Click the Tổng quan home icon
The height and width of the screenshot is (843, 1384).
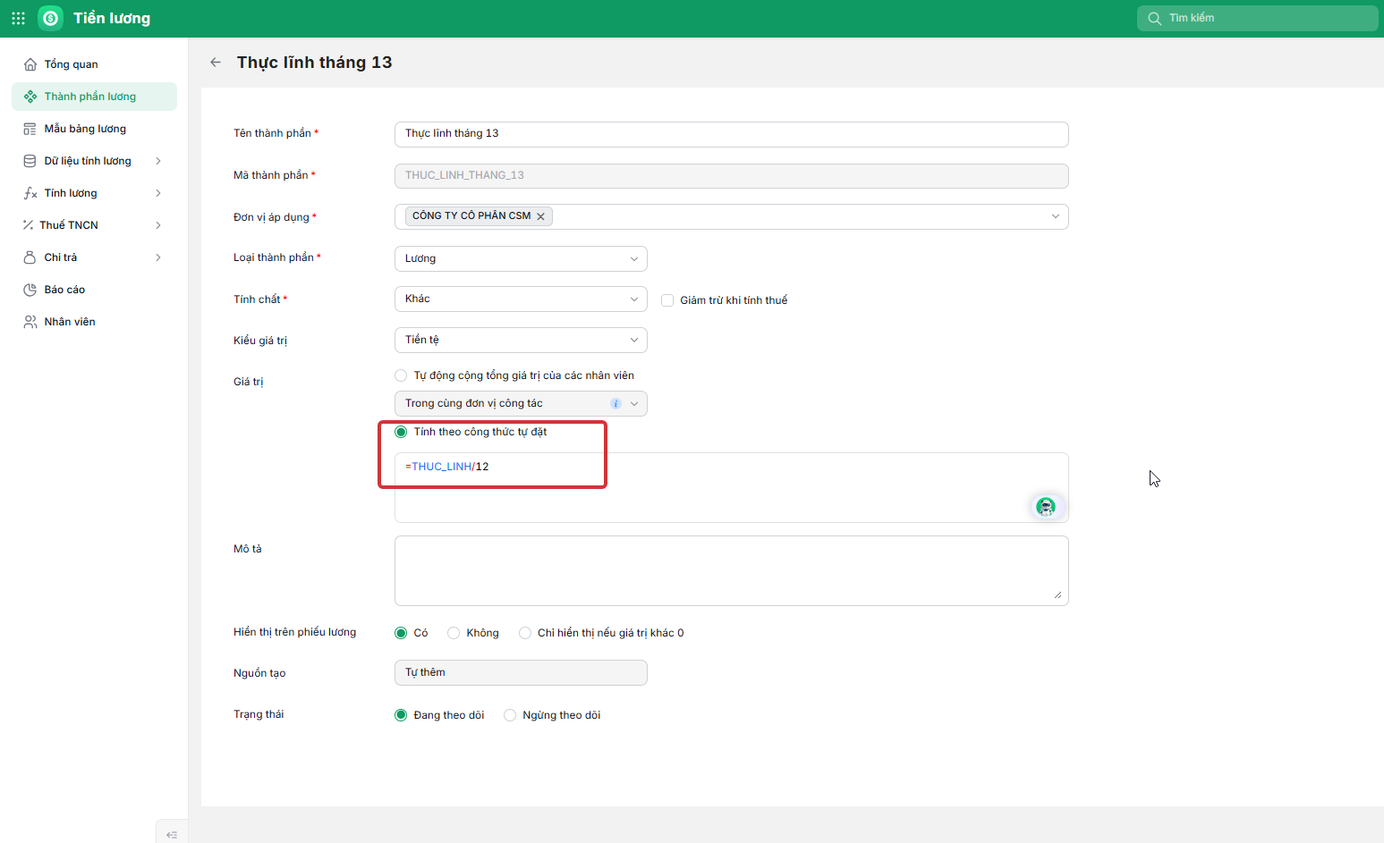pos(30,64)
